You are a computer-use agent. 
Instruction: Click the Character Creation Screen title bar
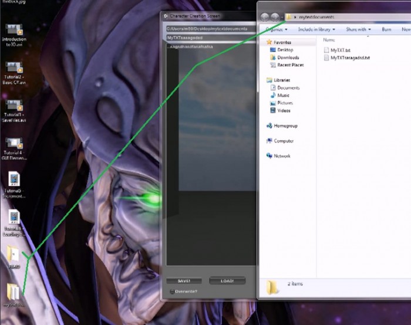pyautogui.click(x=209, y=16)
